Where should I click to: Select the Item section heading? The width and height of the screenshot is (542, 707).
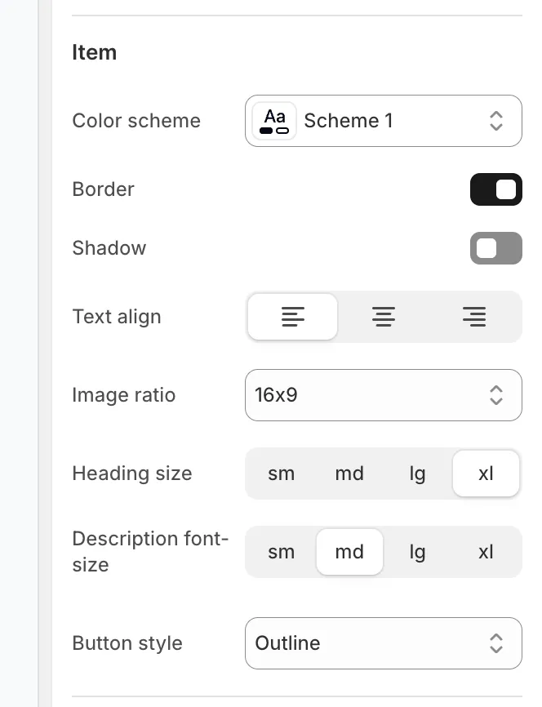pyautogui.click(x=95, y=52)
